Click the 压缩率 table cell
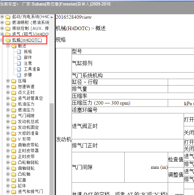194x195 pixels. [x=133, y=96]
